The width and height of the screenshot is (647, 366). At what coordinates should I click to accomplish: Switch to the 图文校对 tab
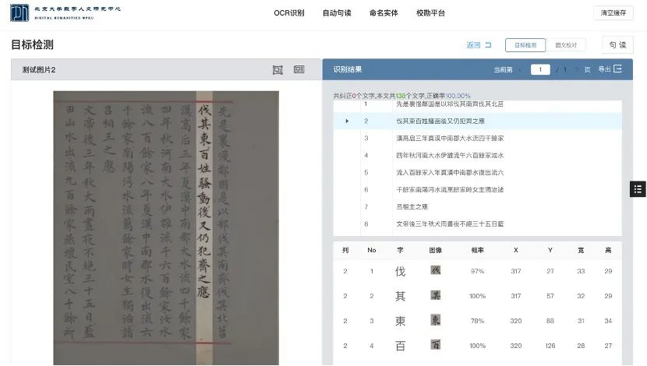click(566, 45)
